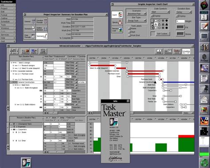Image resolution: width=210 pixels, height=168 pixels.
Task: Toggle the Start text label checkbox
Action: point(129,32)
